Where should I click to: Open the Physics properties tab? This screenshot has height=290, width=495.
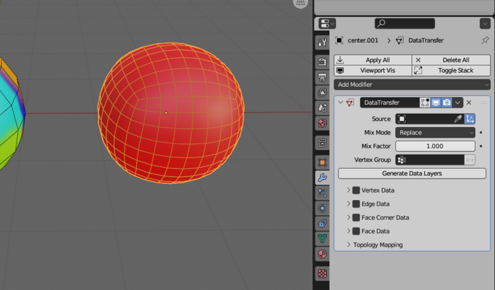coord(322,208)
